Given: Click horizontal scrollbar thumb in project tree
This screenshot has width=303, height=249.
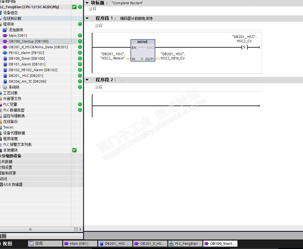Looking at the screenshot, I should [x=37, y=229].
